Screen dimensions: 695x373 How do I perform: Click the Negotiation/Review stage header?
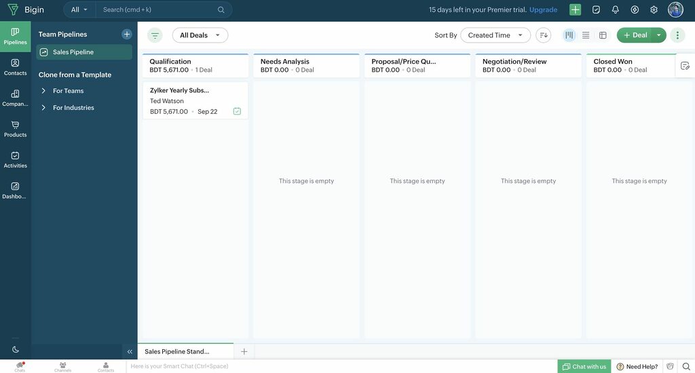click(528, 65)
